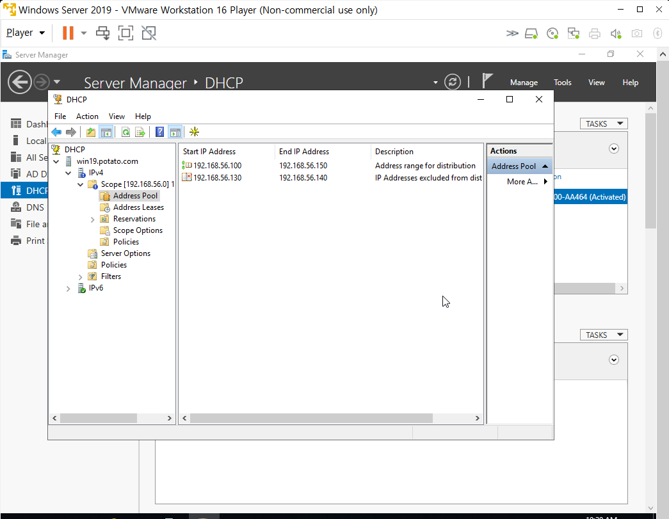This screenshot has height=519, width=669.
Task: Open the Action menu in DHCP window
Action: [87, 116]
